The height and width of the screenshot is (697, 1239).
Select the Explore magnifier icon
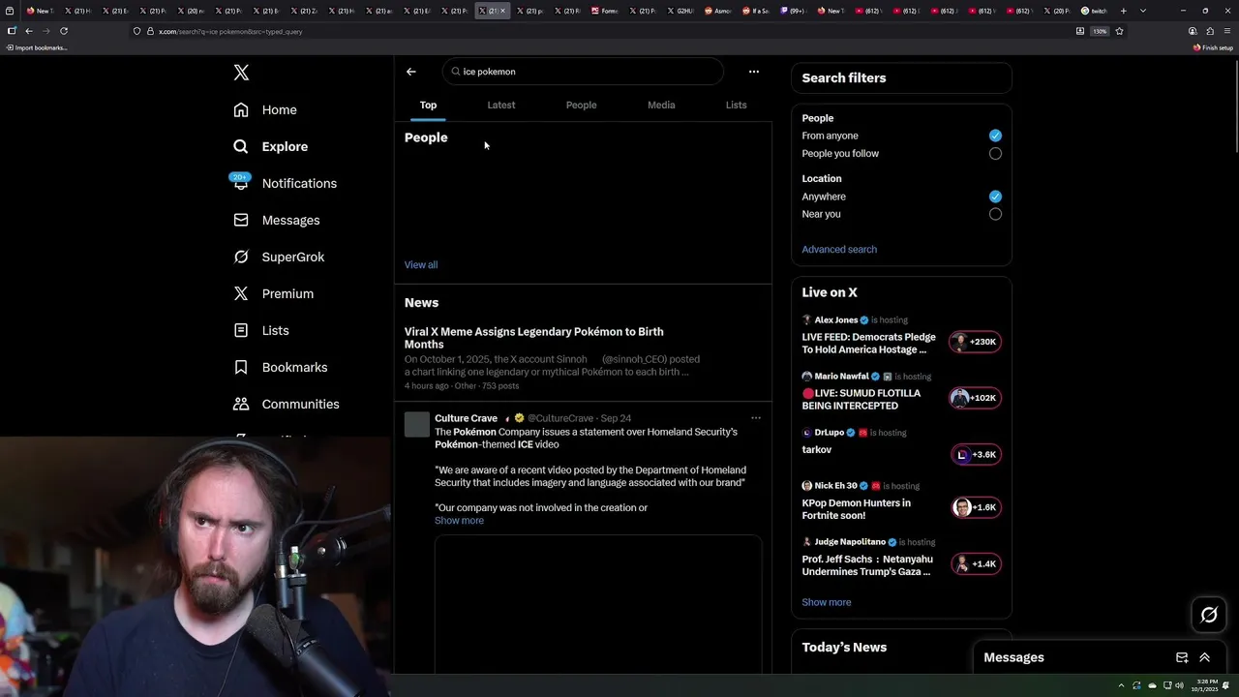(241, 146)
